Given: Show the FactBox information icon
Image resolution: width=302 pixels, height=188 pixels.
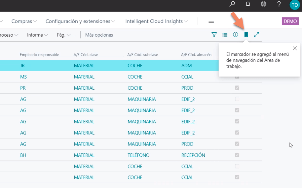Looking at the screenshot, I should coord(235,35).
